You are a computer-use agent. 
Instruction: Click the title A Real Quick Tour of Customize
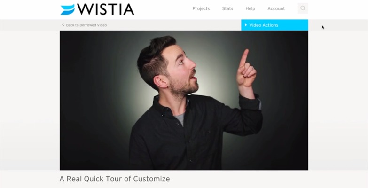115,179
